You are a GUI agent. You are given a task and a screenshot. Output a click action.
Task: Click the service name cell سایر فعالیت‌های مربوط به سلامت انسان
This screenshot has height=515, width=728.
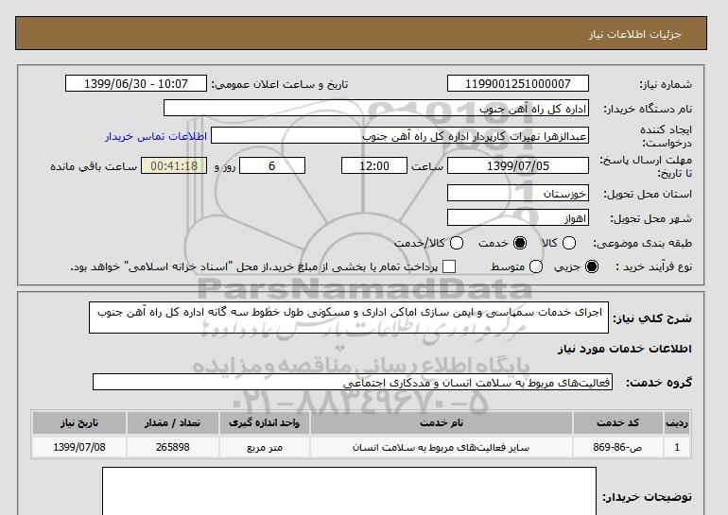point(442,447)
